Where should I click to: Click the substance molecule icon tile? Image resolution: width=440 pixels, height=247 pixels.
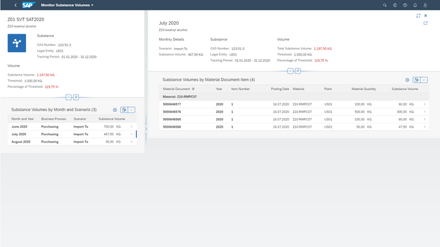click(16, 43)
